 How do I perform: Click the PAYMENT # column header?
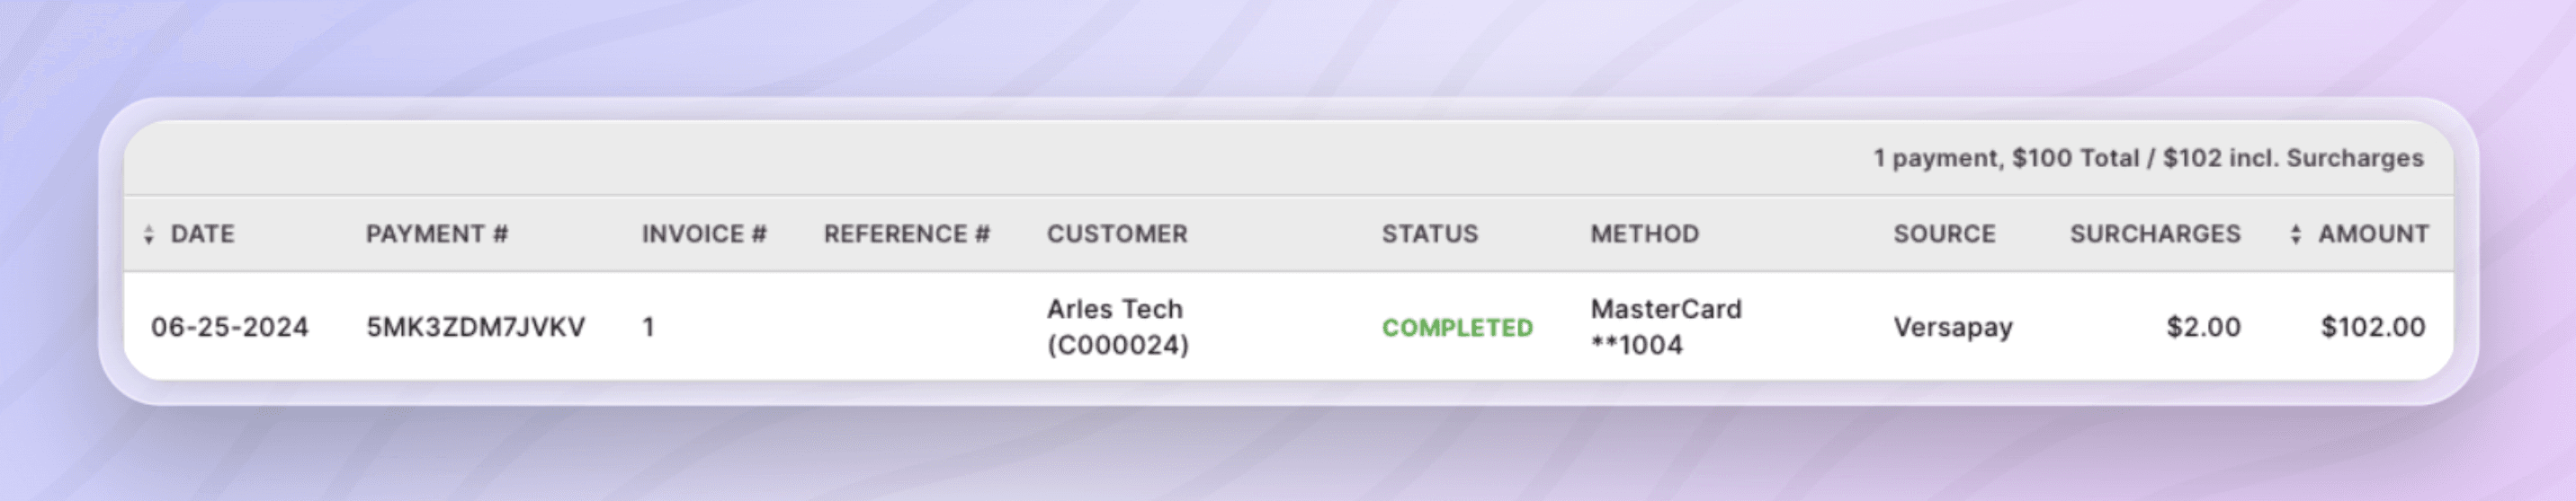(x=437, y=234)
